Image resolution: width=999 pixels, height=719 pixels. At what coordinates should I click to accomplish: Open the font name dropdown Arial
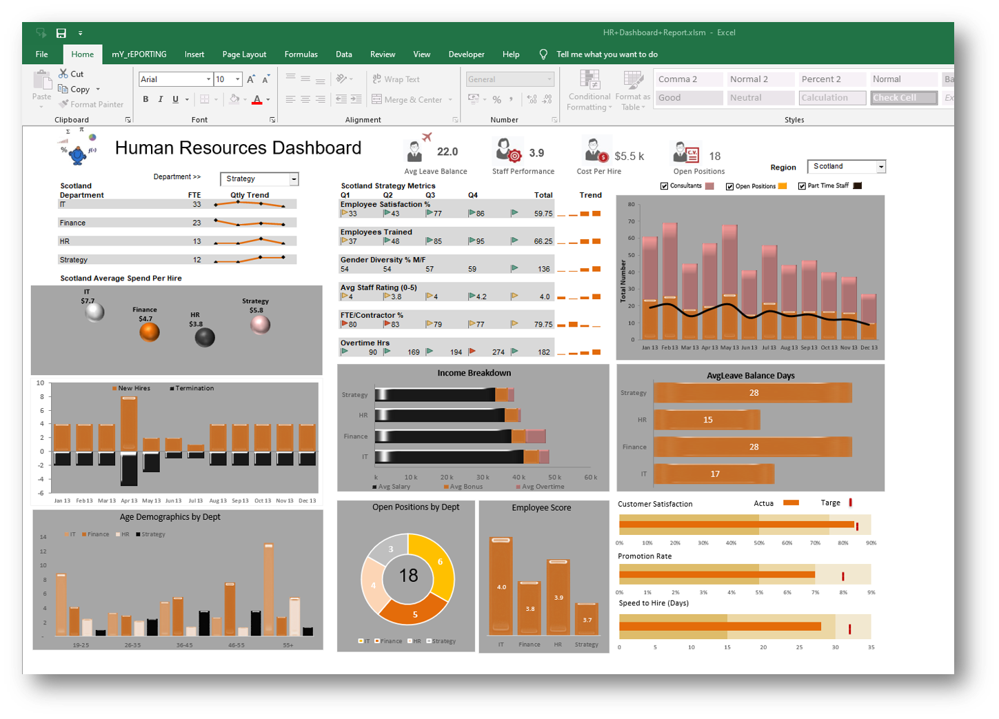click(x=208, y=79)
